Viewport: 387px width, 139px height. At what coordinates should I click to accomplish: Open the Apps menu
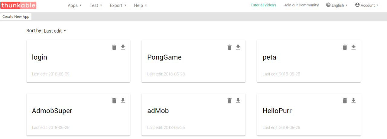[x=75, y=5]
